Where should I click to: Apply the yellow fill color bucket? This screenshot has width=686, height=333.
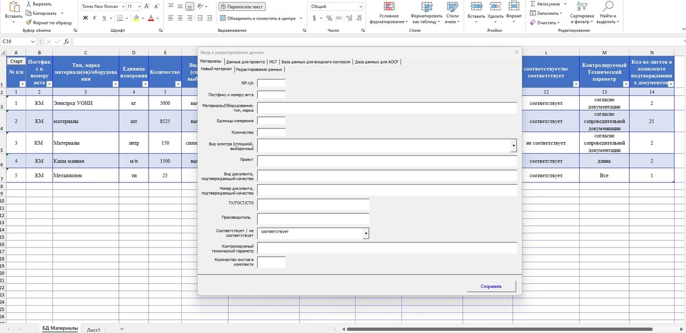coord(137,18)
